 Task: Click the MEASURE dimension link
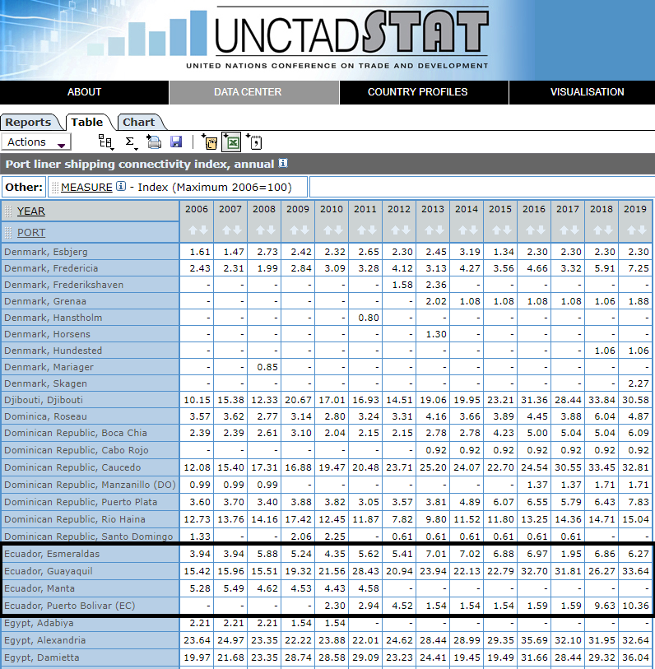coord(86,187)
